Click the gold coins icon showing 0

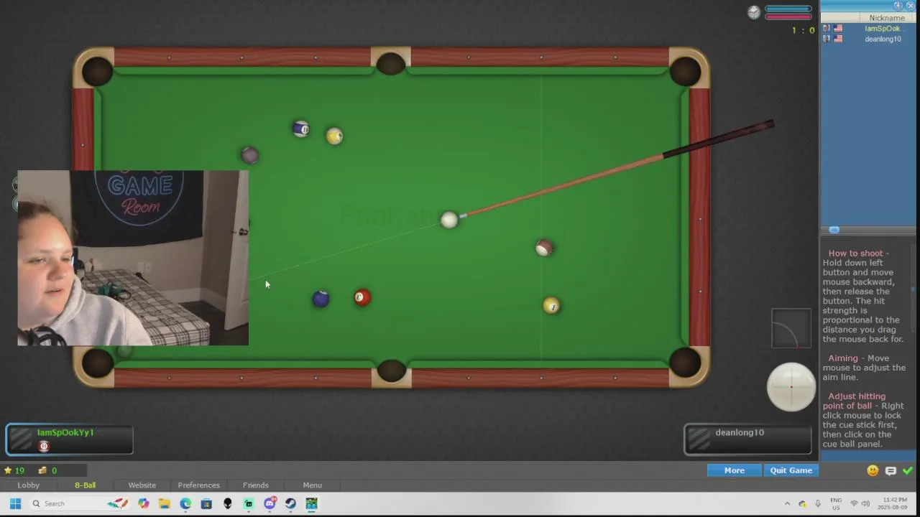[42, 470]
